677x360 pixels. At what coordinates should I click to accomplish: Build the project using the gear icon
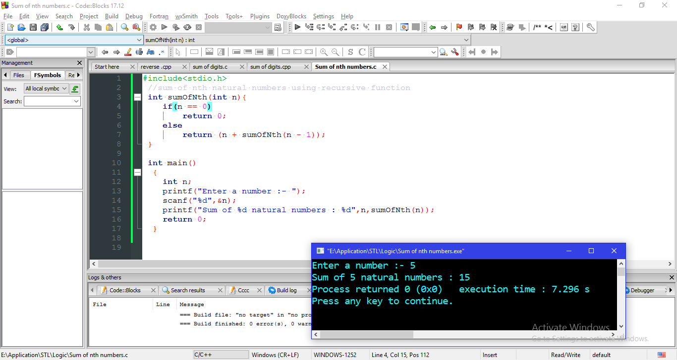pos(153,27)
